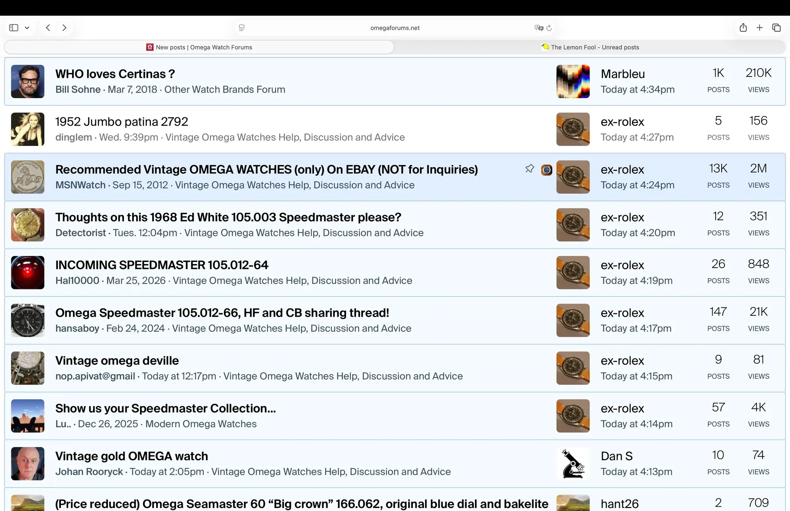Screen dimensions: 790x511
Task: Open the translation icon in the address bar
Action: click(539, 27)
